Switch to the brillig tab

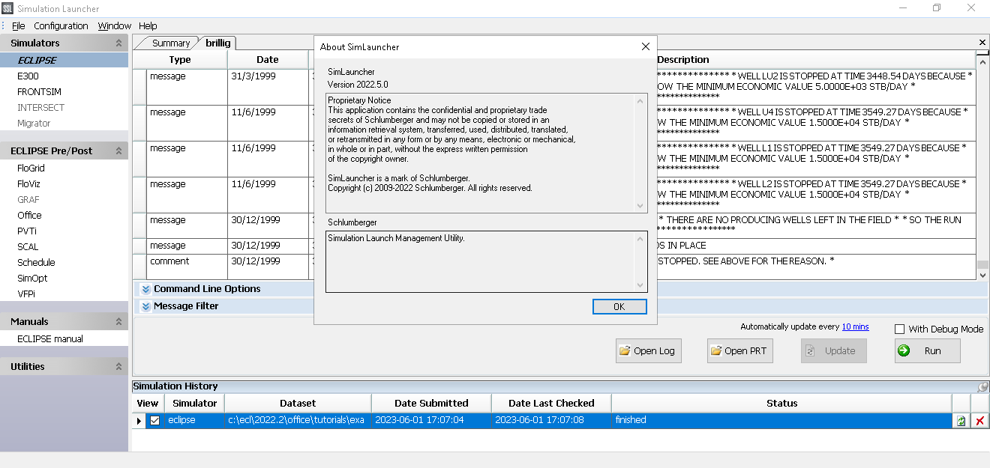[x=218, y=43]
